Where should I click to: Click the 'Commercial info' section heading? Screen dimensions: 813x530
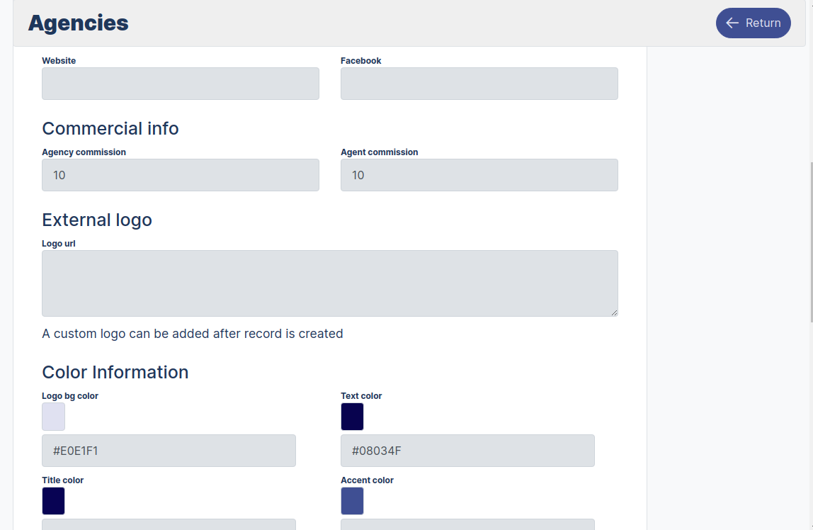(110, 128)
